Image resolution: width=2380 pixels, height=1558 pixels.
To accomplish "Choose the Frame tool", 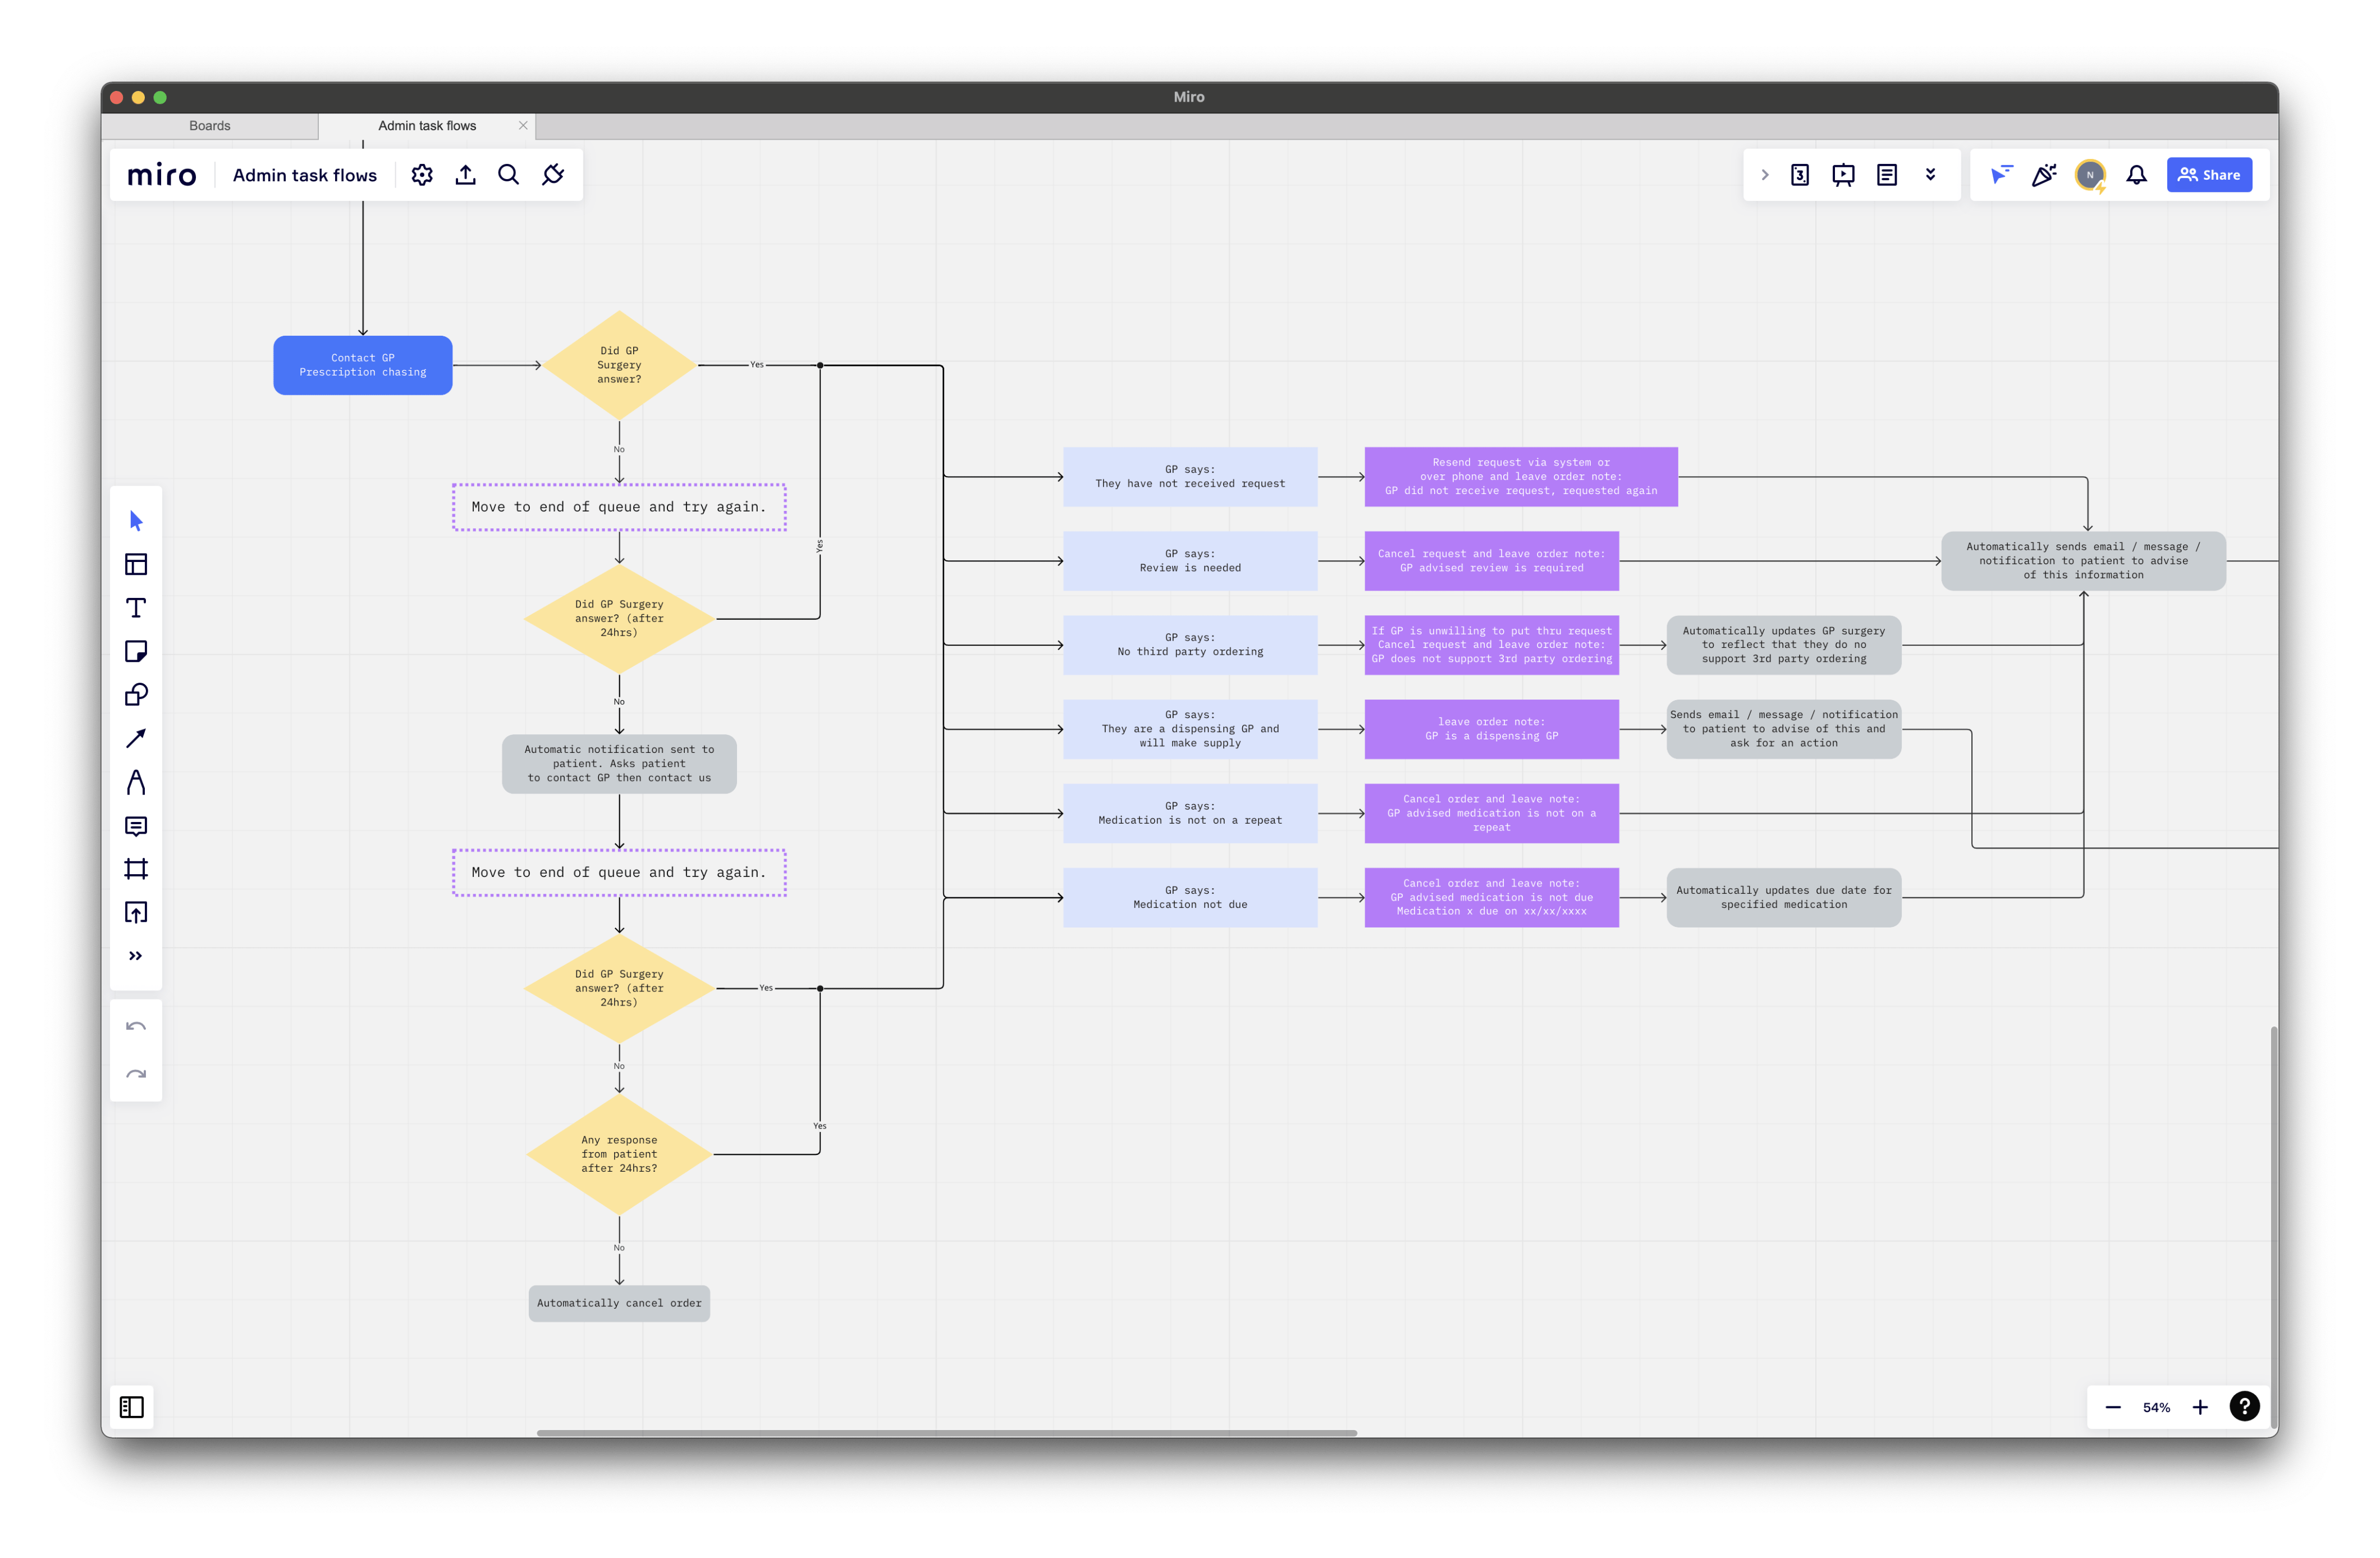I will 136,869.
